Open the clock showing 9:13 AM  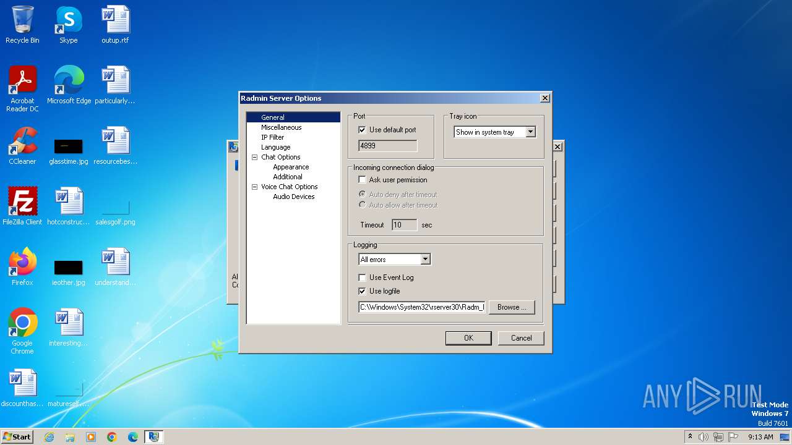[760, 437]
